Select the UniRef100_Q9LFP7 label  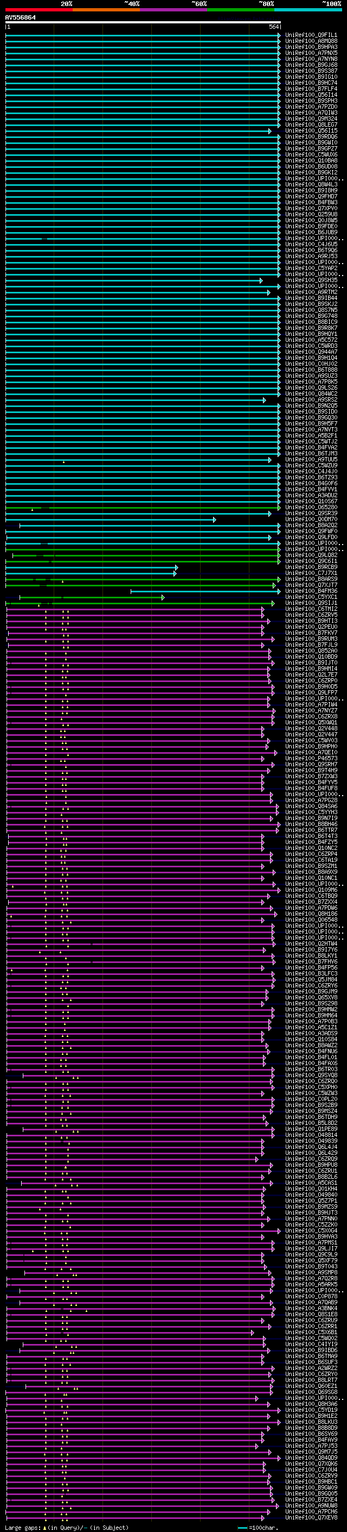pyautogui.click(x=311, y=693)
